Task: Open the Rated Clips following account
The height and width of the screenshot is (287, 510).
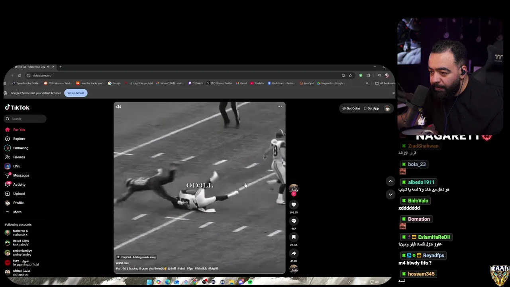Action: click(x=18, y=243)
